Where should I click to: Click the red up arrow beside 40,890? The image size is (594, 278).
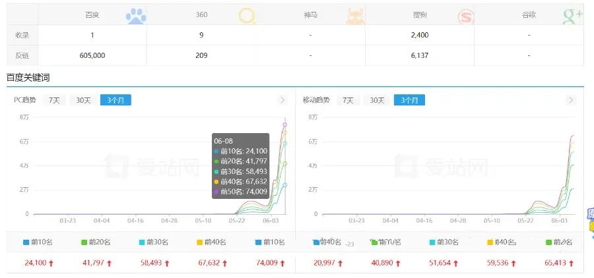pyautogui.click(x=398, y=264)
